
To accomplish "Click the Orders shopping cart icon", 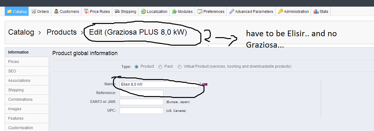I will (x=34, y=11).
